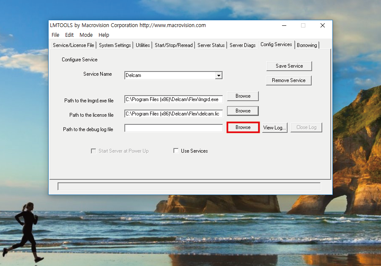Click the license file path input field
The image size is (381, 266).
(x=173, y=114)
